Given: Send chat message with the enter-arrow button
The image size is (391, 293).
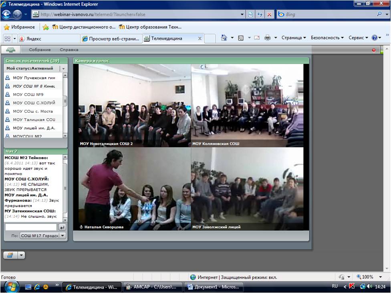Looking at the screenshot, I should click(x=62, y=227).
